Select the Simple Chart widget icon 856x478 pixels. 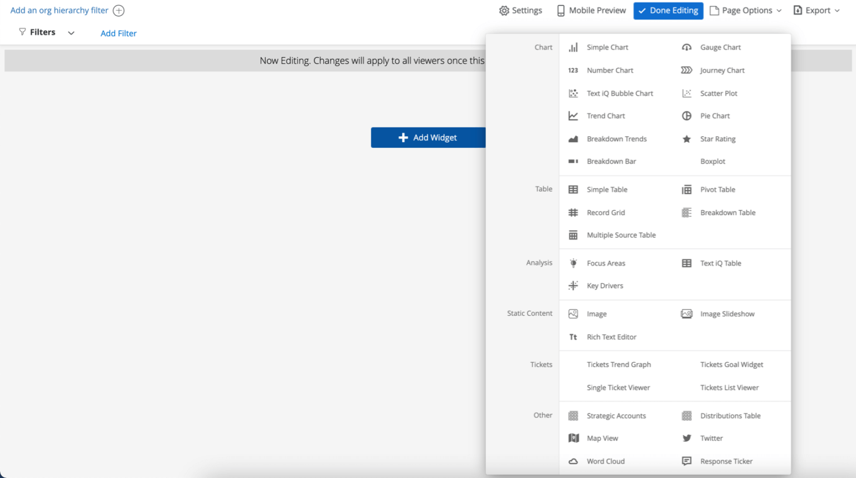(573, 47)
